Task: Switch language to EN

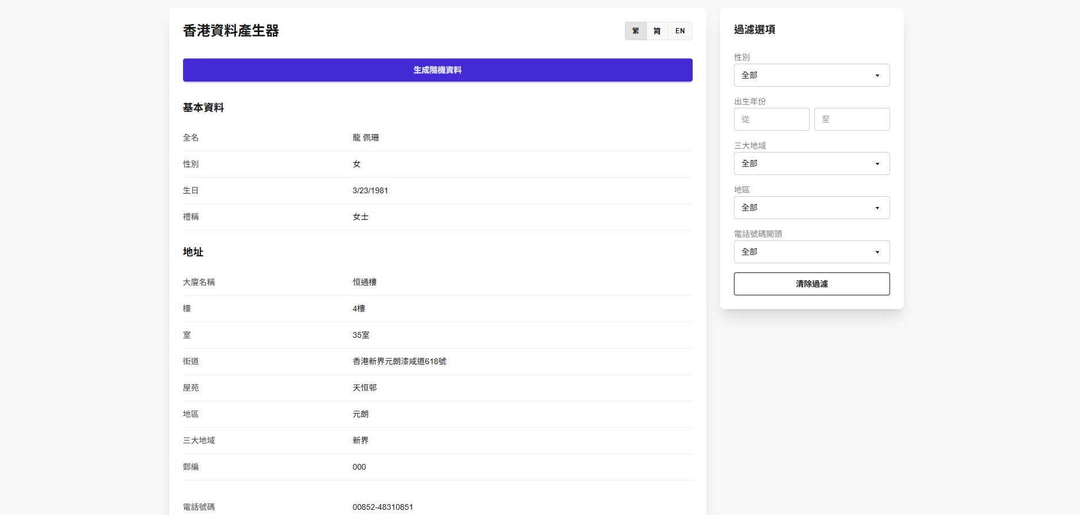Action: [680, 31]
